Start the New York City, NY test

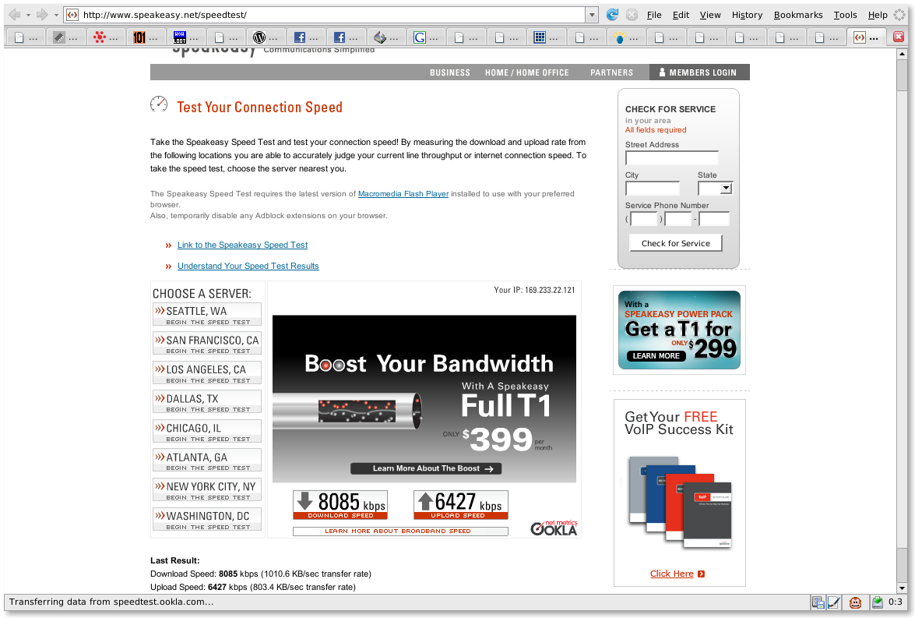207,489
